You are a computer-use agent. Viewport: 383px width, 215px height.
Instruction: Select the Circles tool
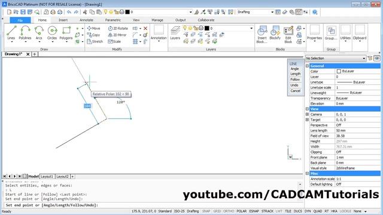[x=52, y=33]
